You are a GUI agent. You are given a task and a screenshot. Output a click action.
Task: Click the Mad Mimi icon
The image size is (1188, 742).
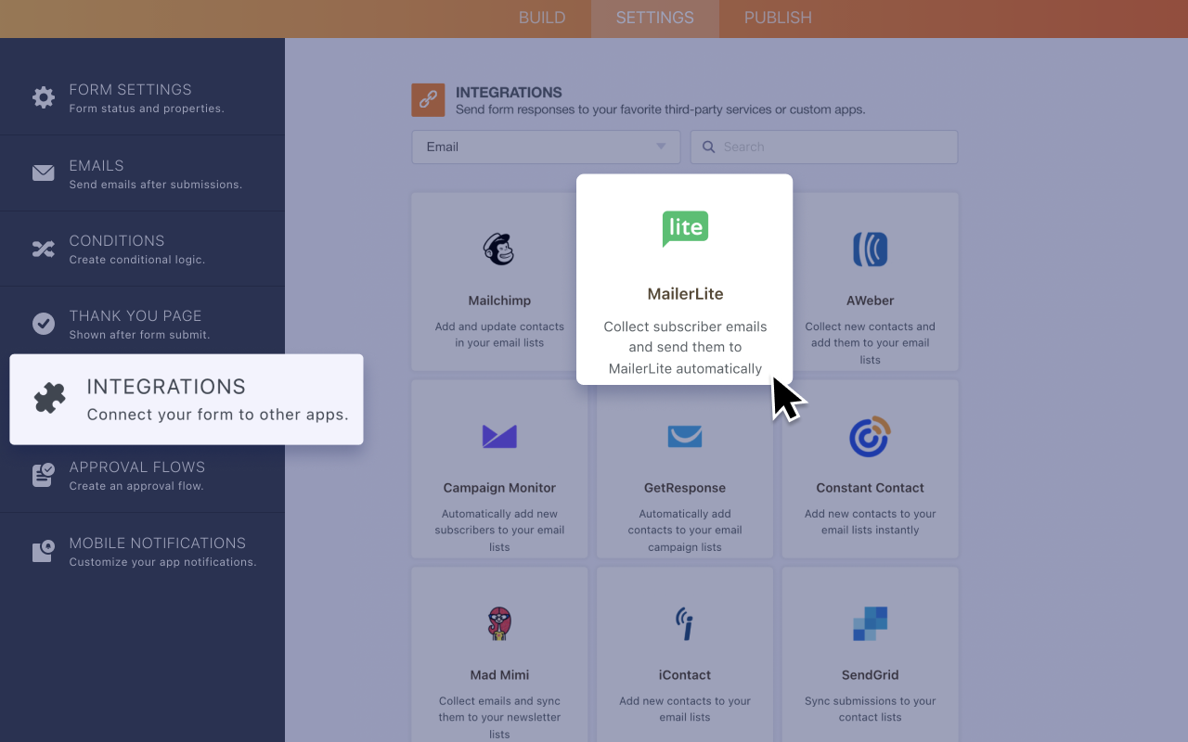point(498,622)
